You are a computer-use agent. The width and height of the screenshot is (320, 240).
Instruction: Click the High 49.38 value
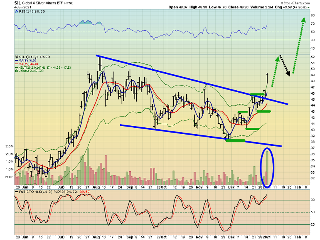pyautogui.click(x=198, y=7)
